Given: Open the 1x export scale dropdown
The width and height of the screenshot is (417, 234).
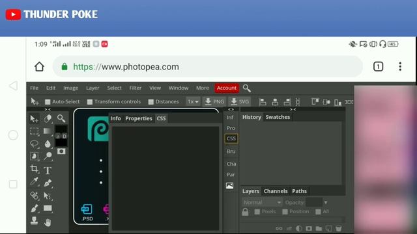Looking at the screenshot, I should coord(193,101).
